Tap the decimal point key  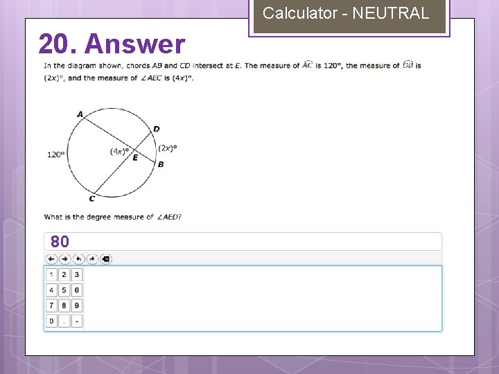pyautogui.click(x=64, y=321)
